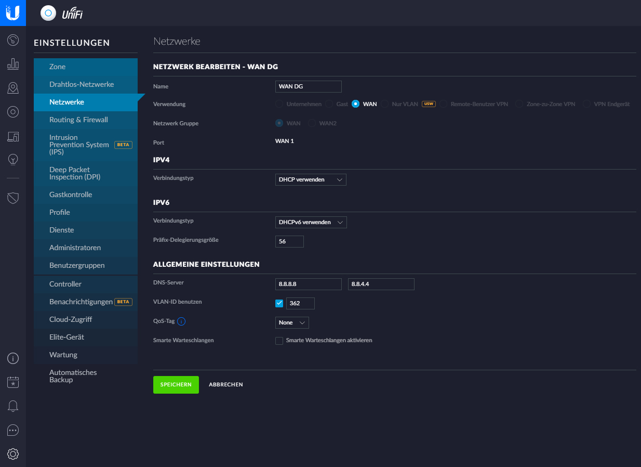Open Netzwerke settings menu item
Screen dimensions: 641x467
point(86,102)
